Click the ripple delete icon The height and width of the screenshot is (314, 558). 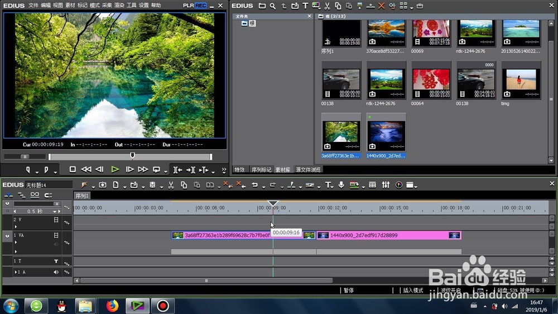[241, 184]
